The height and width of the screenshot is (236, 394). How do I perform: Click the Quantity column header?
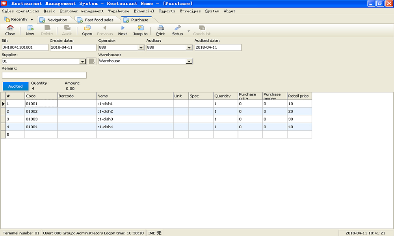pyautogui.click(x=226, y=96)
